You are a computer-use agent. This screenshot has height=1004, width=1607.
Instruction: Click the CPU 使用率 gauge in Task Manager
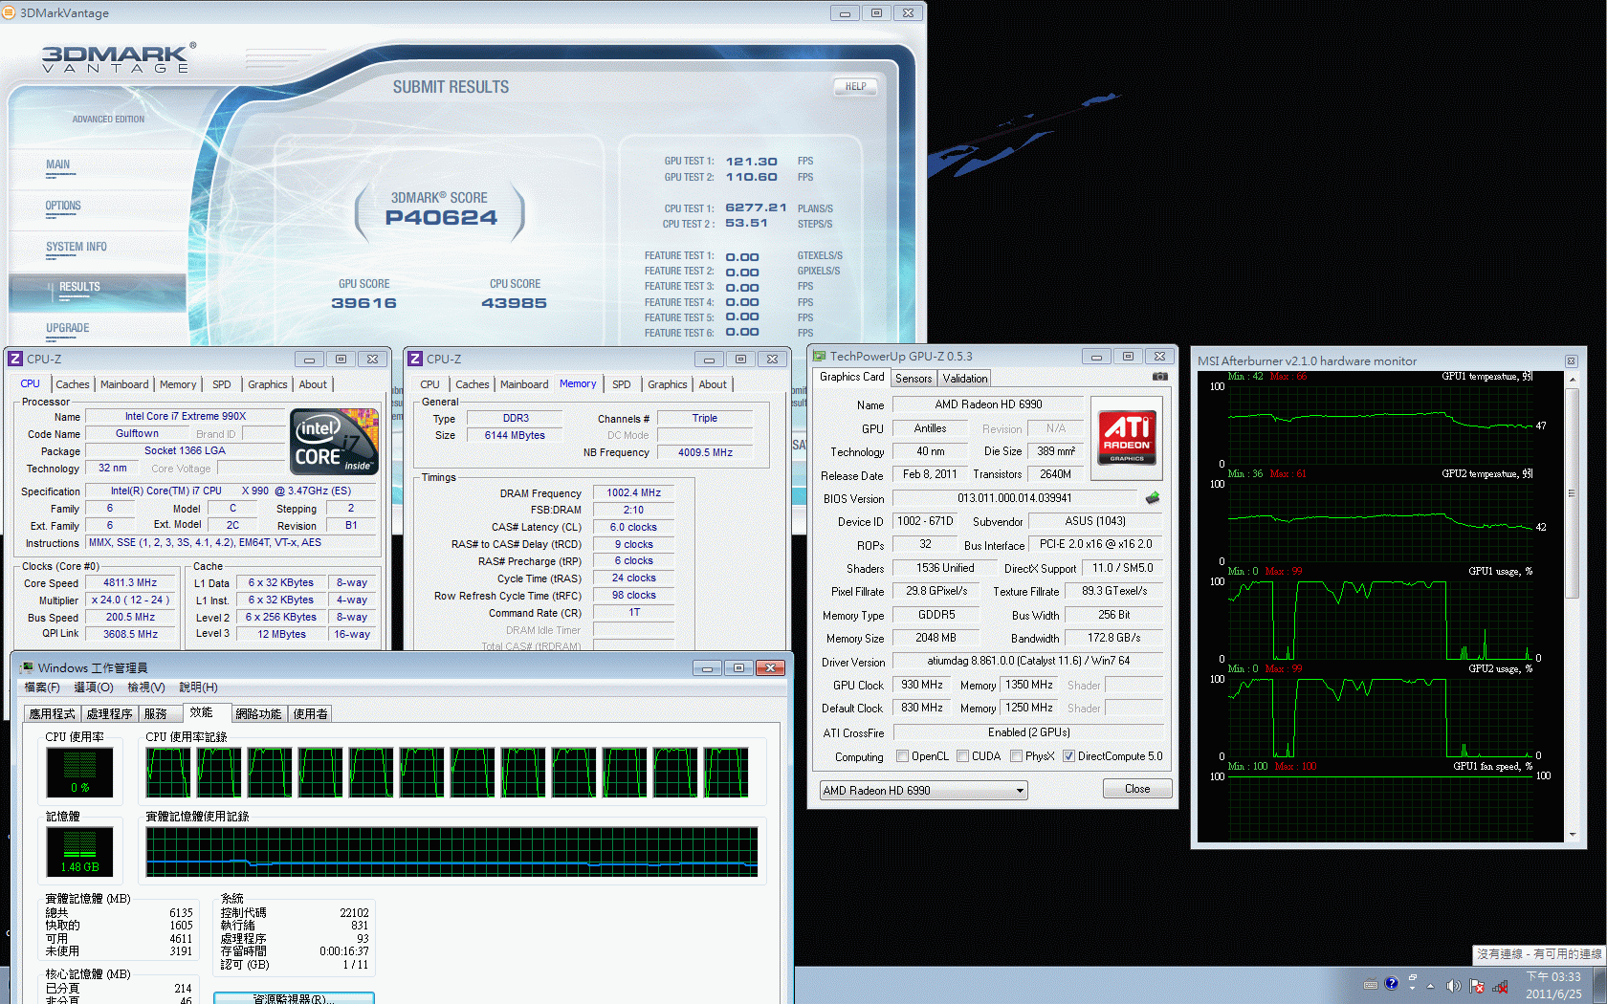coord(79,773)
